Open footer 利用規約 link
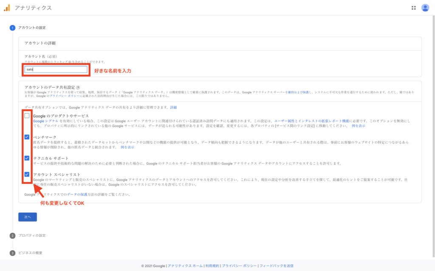Screen dimensions: 435x271 pos(212,266)
